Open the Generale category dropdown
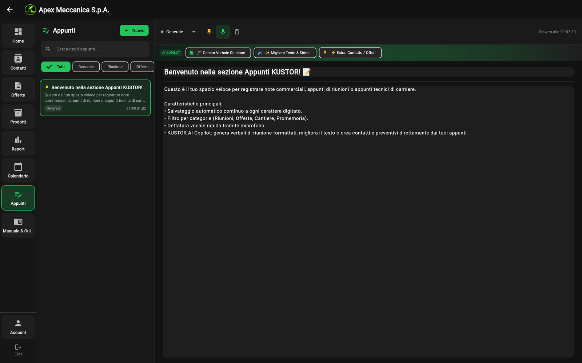The height and width of the screenshot is (363, 582). (178, 32)
